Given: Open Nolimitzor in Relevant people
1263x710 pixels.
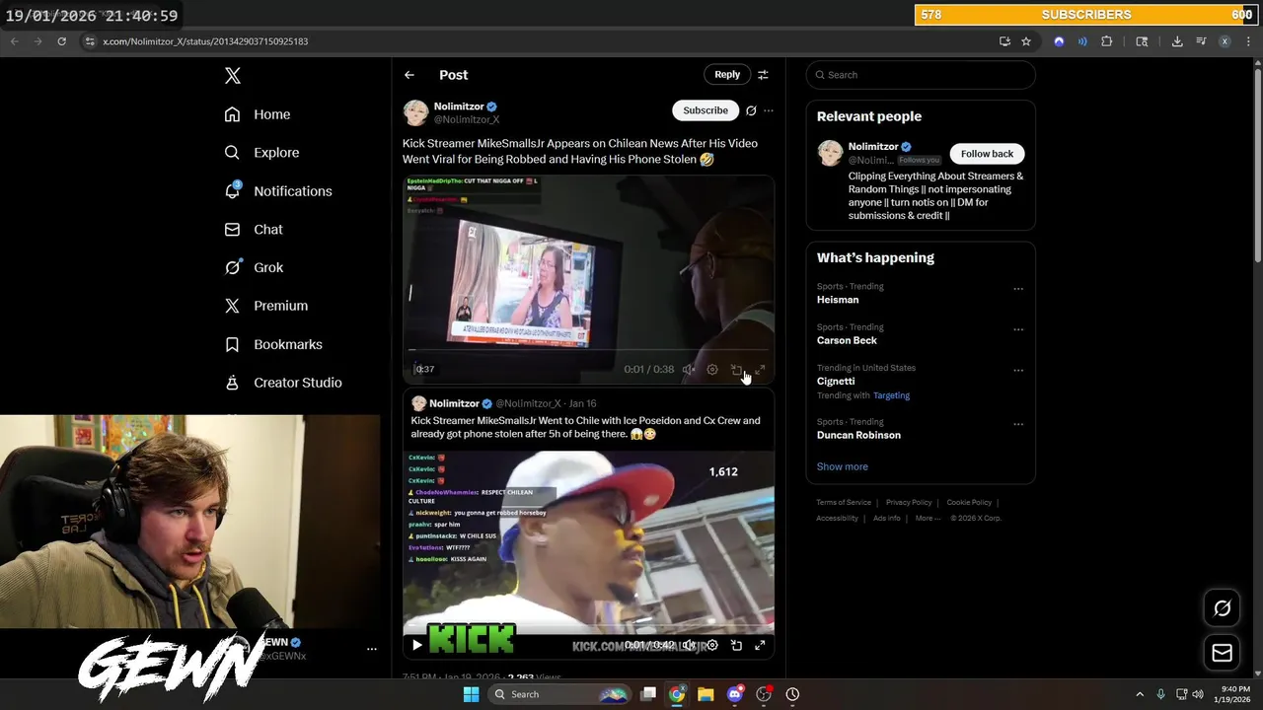Looking at the screenshot, I should tap(873, 147).
